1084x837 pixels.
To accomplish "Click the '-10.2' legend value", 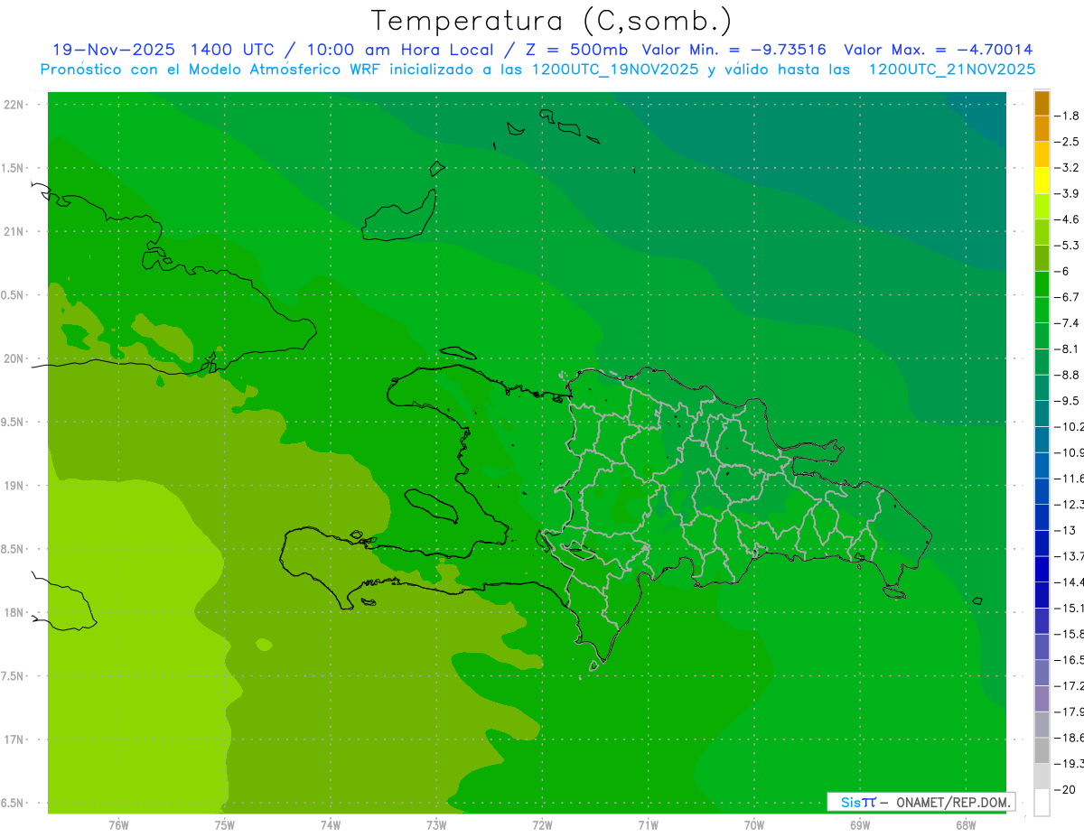I will click(x=1069, y=426).
